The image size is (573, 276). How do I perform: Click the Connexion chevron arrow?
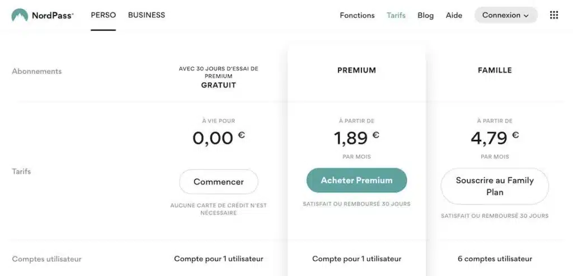coord(526,16)
